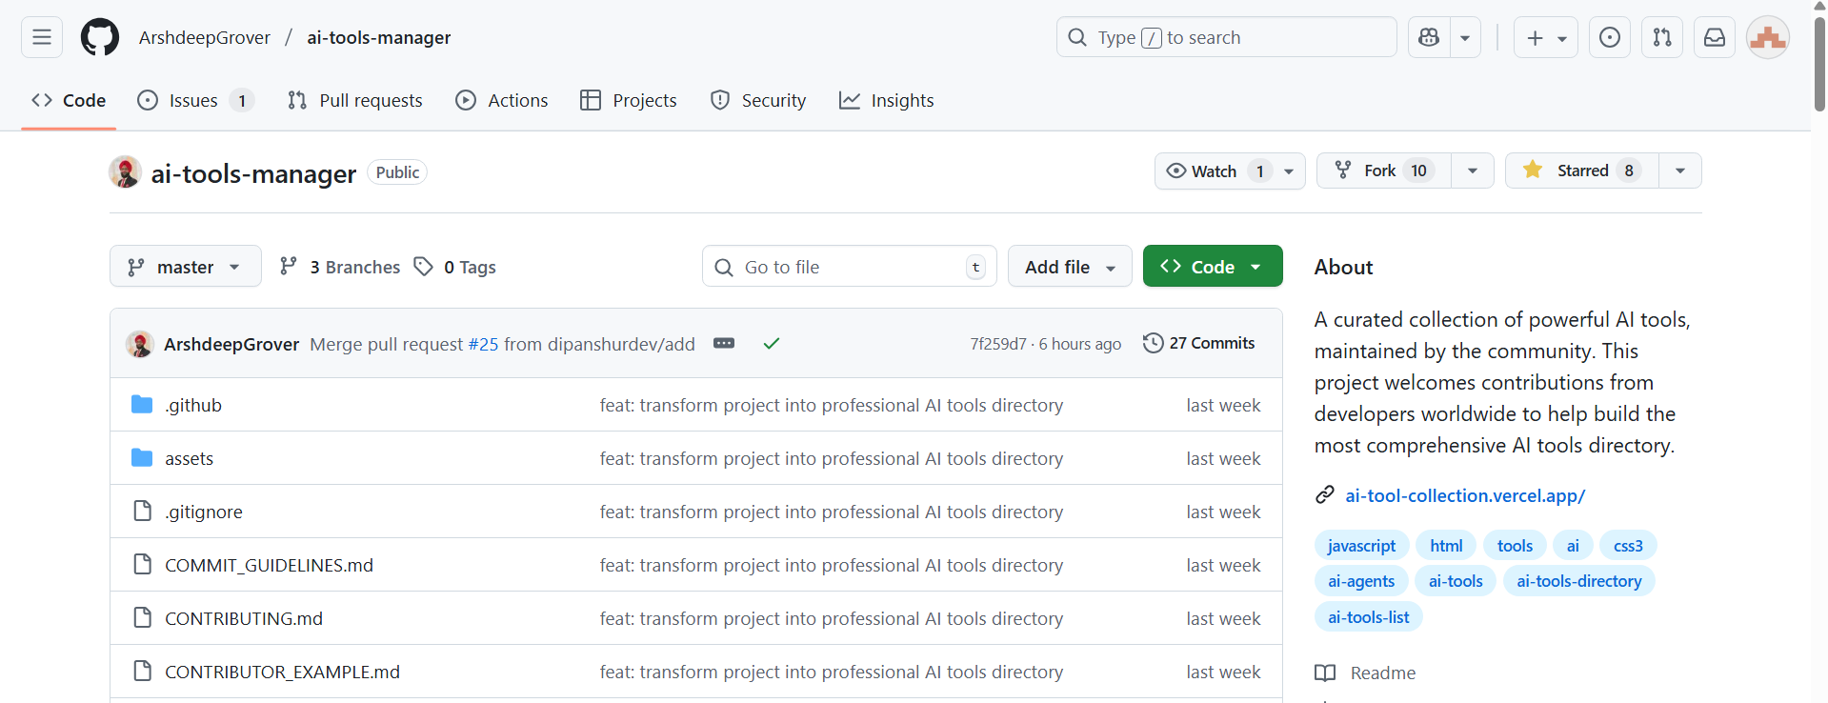
Task: Open notifications inbox icon
Action: pyautogui.click(x=1715, y=37)
